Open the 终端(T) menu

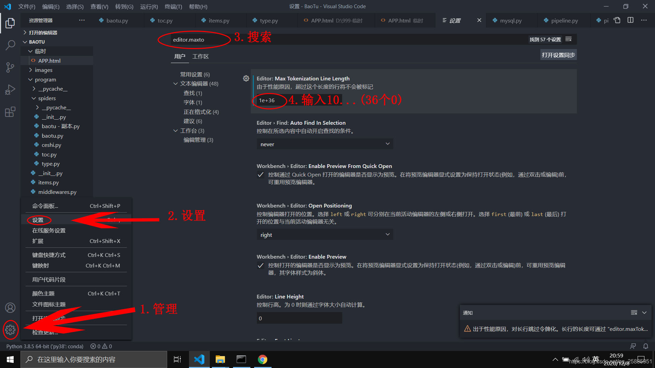coord(173,6)
